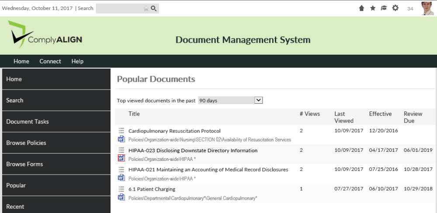The height and width of the screenshot is (213, 437).
Task: Click the ComplyALIGN logo
Action: 45,34
